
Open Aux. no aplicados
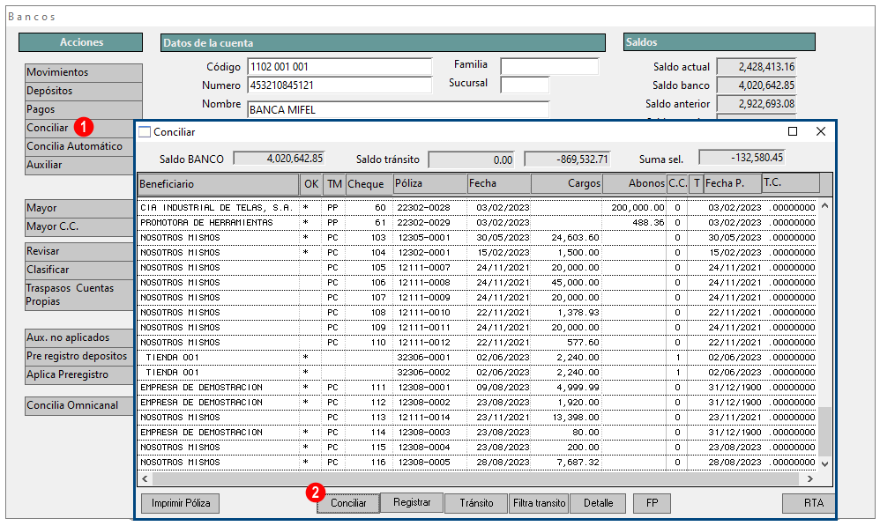[x=79, y=337]
